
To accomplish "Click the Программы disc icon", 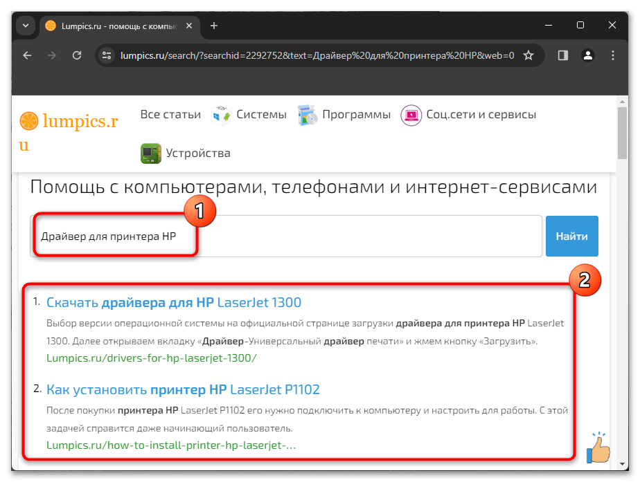I will pyautogui.click(x=308, y=115).
